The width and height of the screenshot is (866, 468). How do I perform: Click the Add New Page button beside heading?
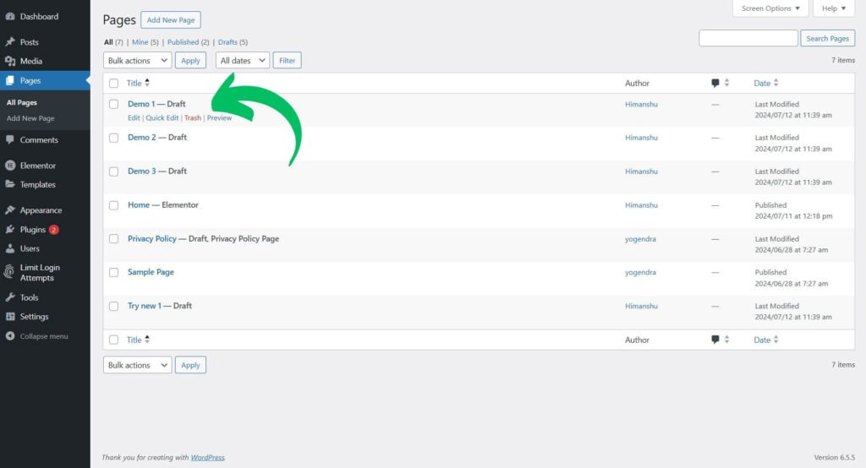coord(171,20)
